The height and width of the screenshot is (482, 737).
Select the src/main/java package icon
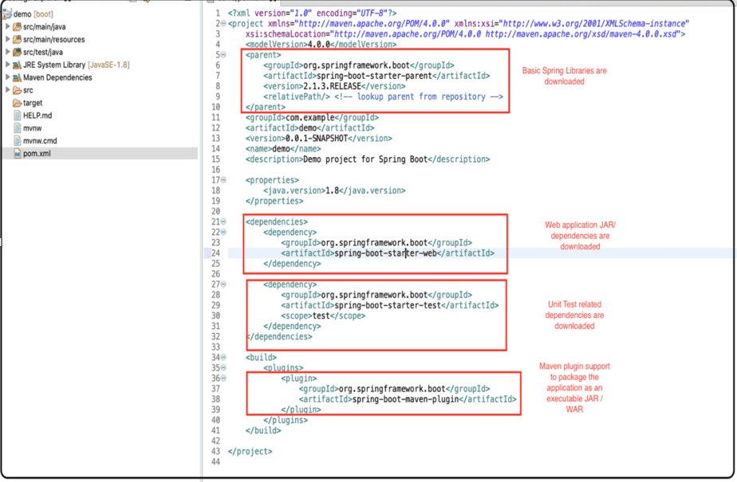18,26
